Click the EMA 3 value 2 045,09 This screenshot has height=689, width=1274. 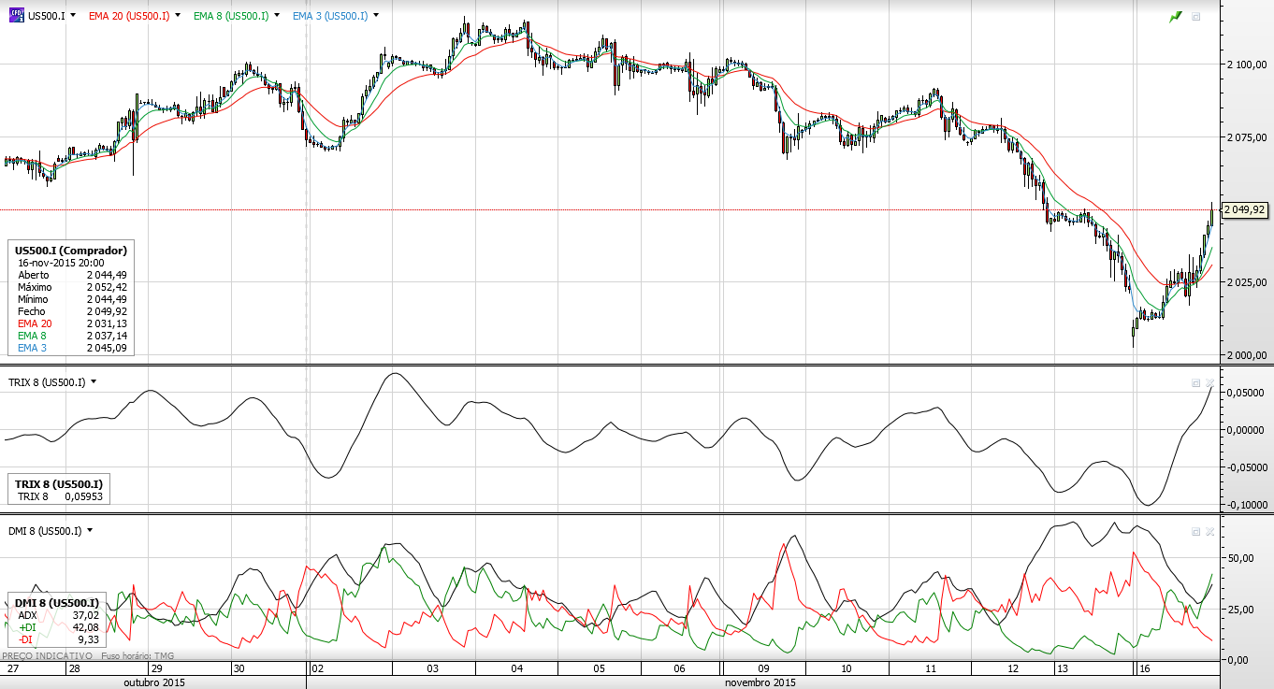[x=107, y=348]
